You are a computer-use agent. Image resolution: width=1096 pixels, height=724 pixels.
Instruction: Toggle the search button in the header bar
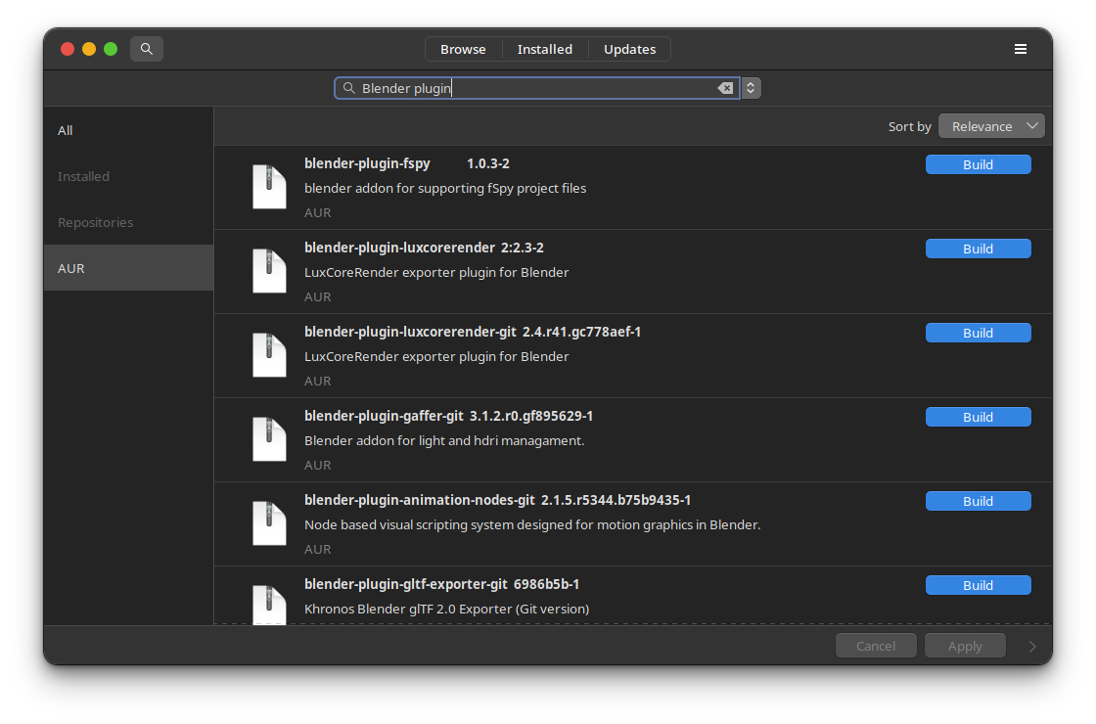point(146,49)
